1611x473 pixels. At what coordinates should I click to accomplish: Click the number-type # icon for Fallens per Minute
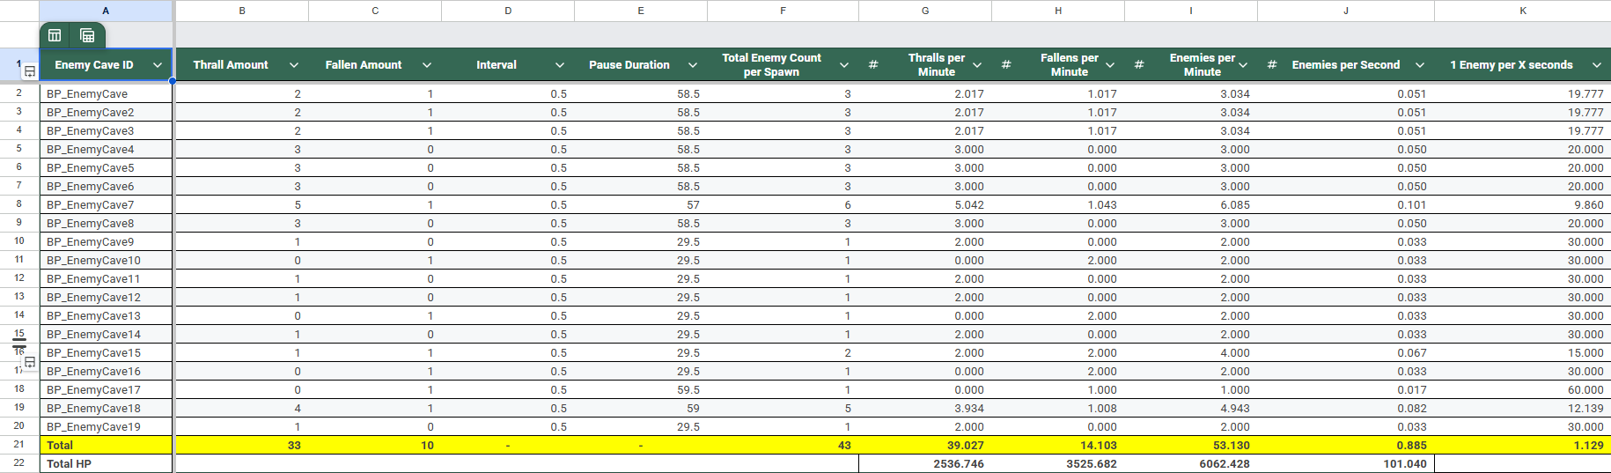(x=1006, y=65)
